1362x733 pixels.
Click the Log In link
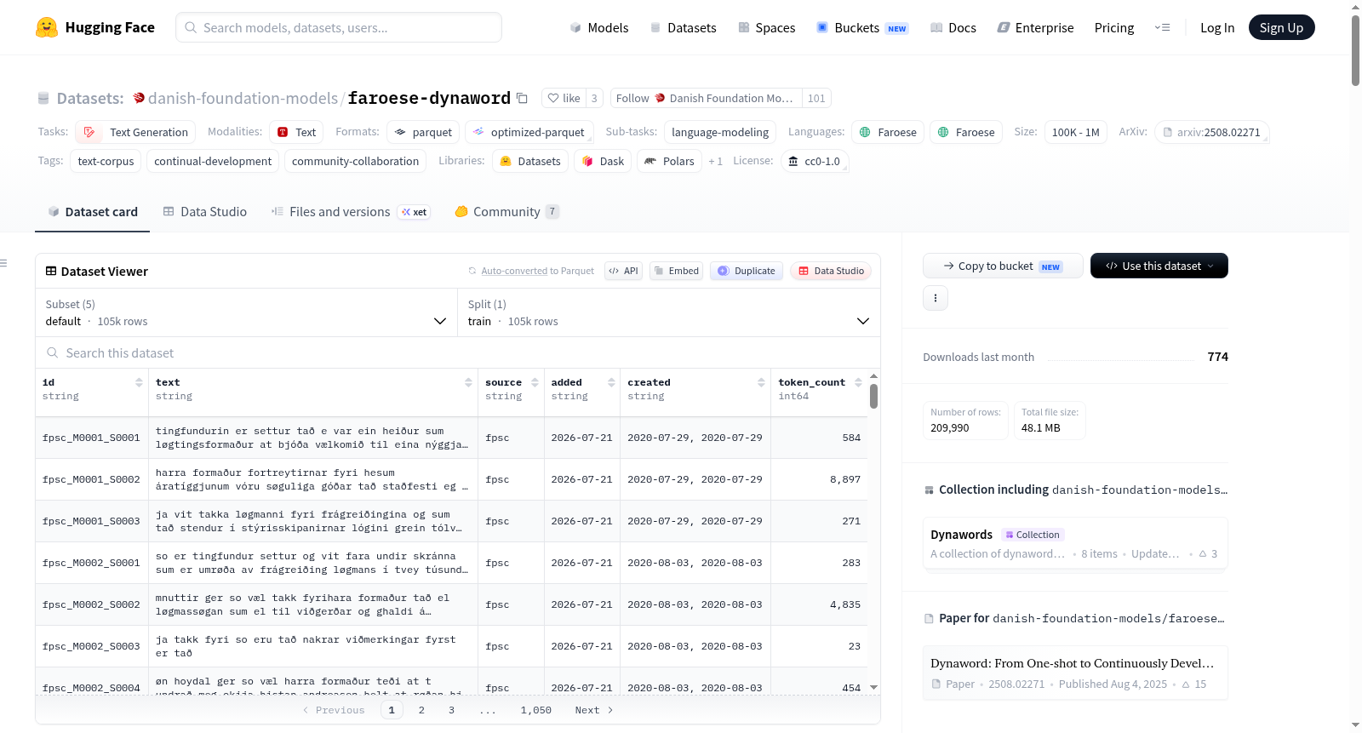tap(1217, 28)
